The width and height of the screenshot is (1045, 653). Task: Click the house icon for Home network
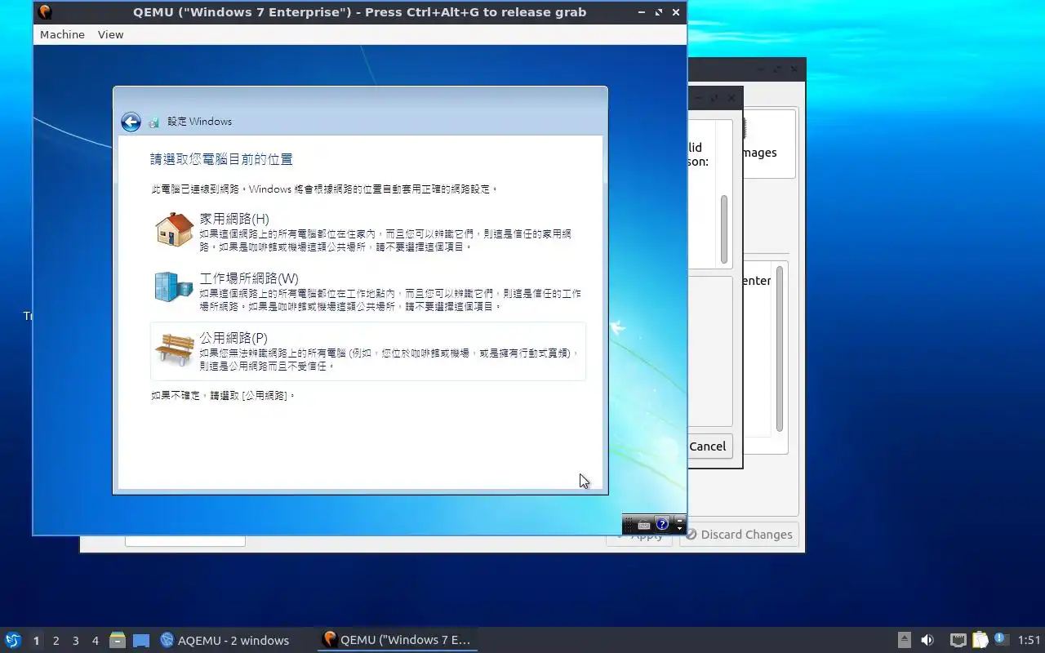(174, 229)
